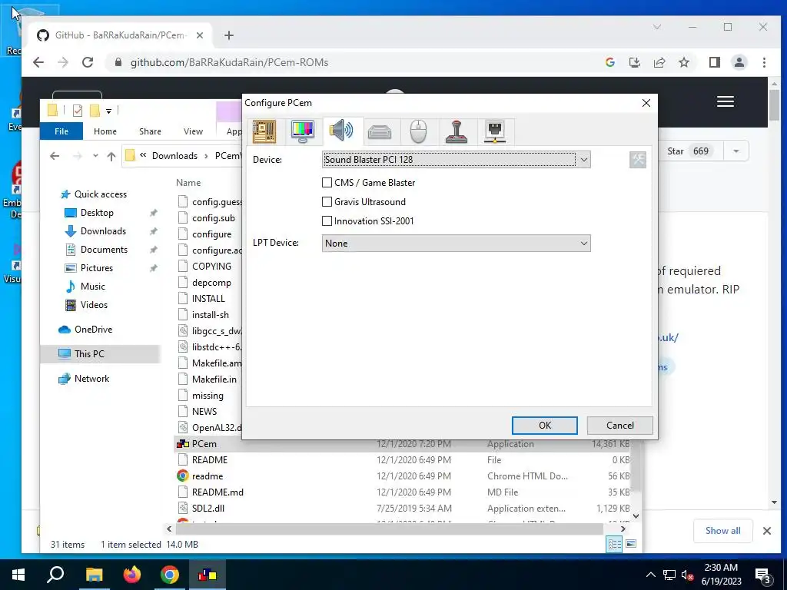The height and width of the screenshot is (590, 787).
Task: Open the Network tab icon
Action: (495, 131)
